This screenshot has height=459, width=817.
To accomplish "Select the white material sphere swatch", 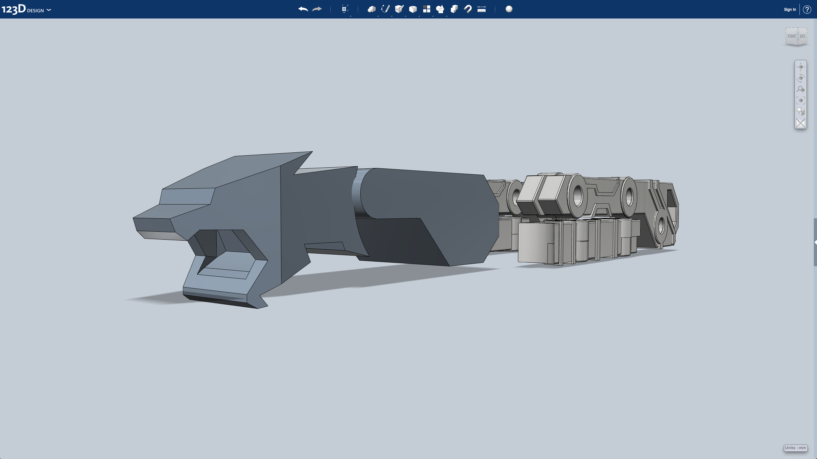I will (x=508, y=9).
